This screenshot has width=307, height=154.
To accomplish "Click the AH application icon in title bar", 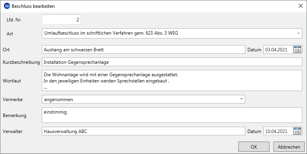I will click(7, 6).
